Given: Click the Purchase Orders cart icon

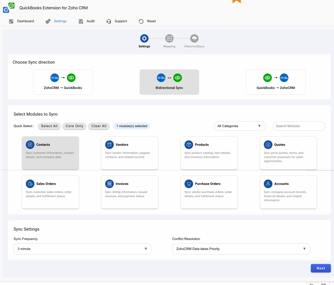Looking at the screenshot, I should point(189,184).
